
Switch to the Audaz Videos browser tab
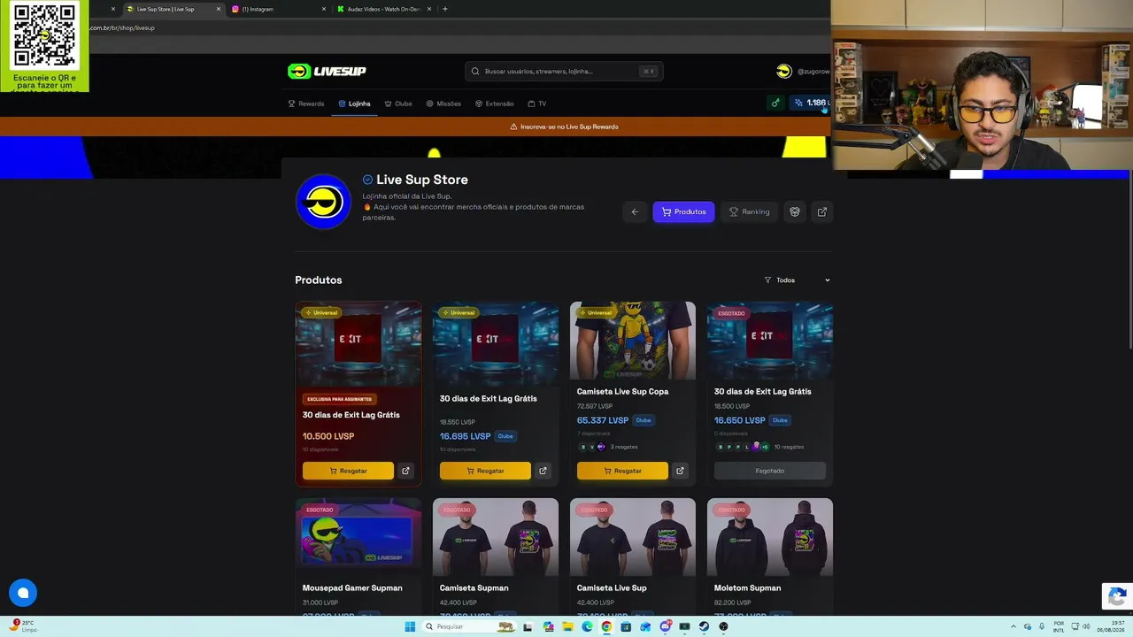[x=385, y=9]
